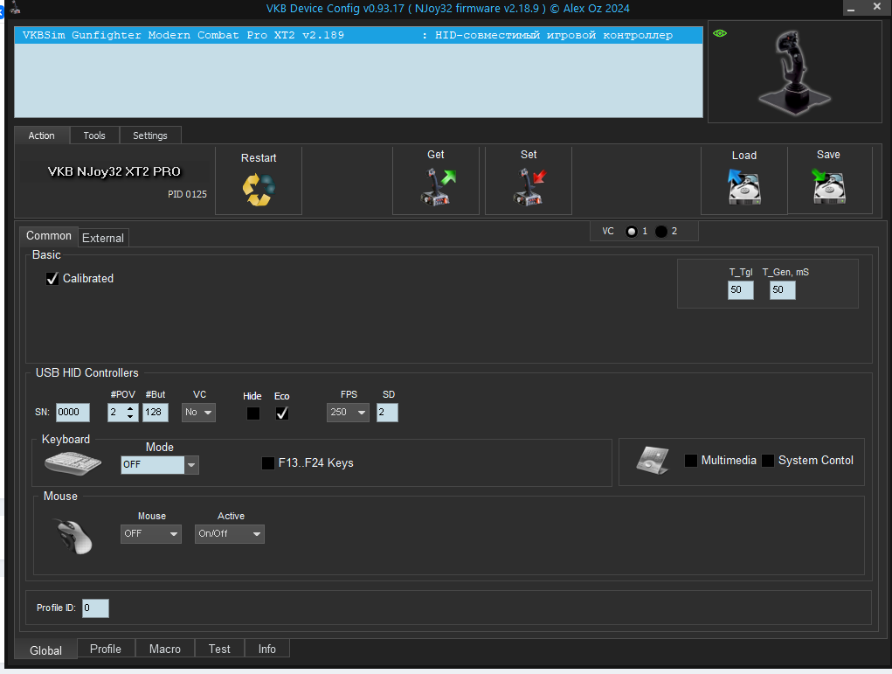
Task: Click the T_Gen, mS input field
Action: (x=783, y=289)
